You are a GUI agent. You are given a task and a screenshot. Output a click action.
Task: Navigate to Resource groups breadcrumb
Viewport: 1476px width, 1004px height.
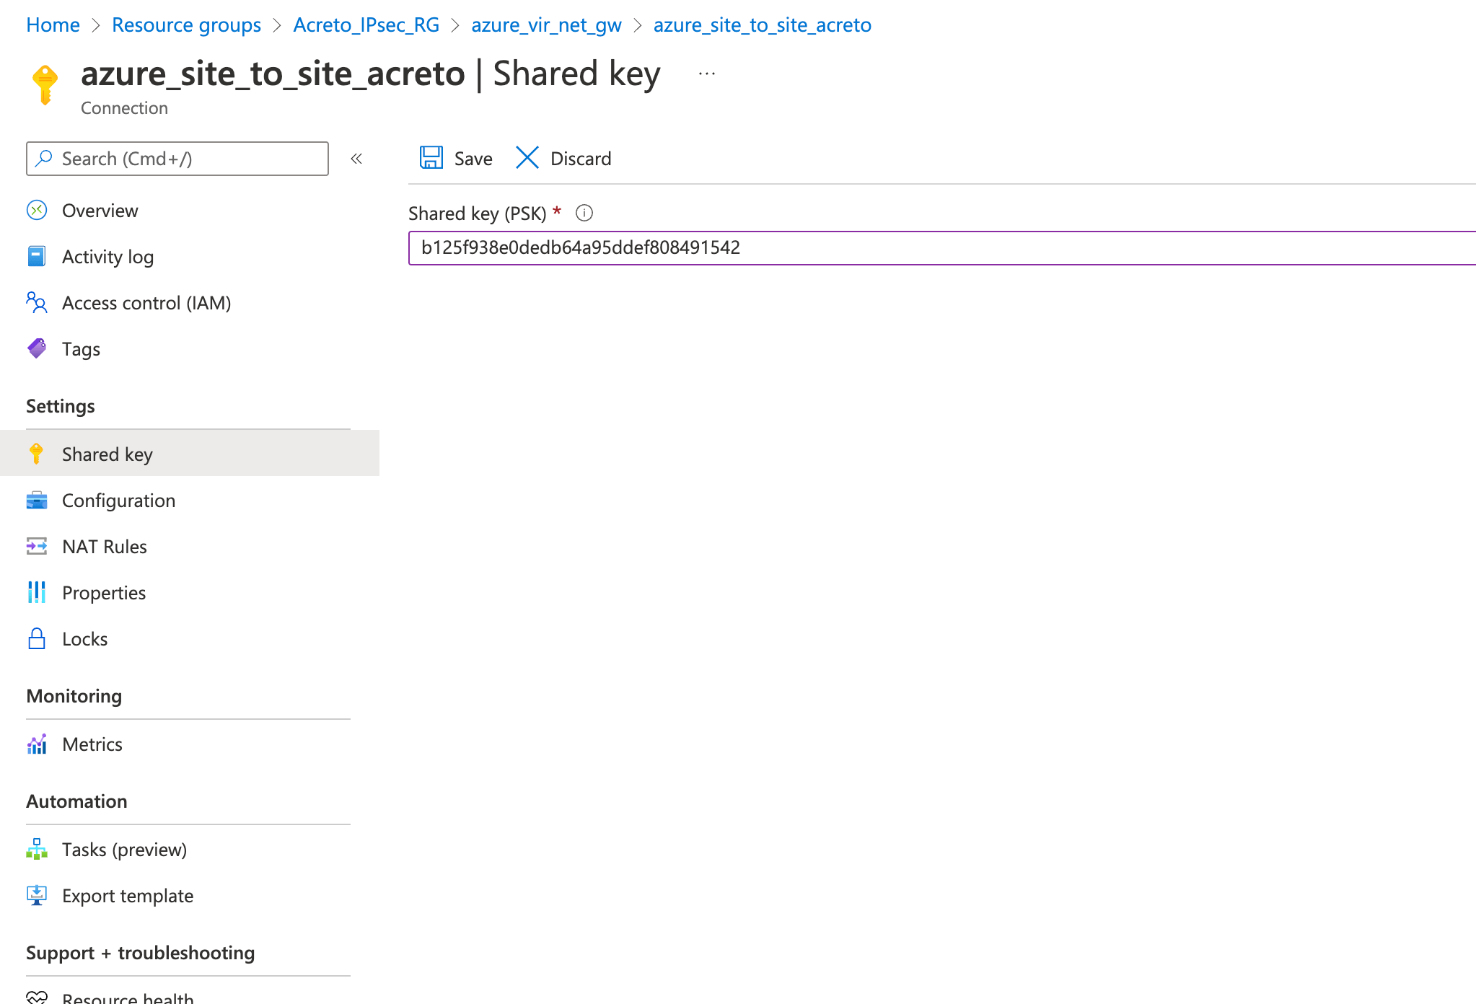point(186,25)
